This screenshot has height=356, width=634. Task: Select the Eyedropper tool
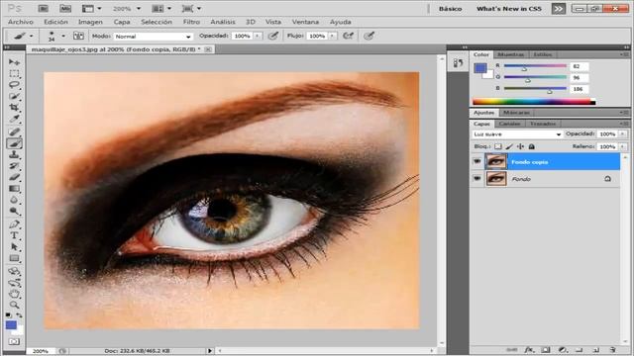(14, 119)
